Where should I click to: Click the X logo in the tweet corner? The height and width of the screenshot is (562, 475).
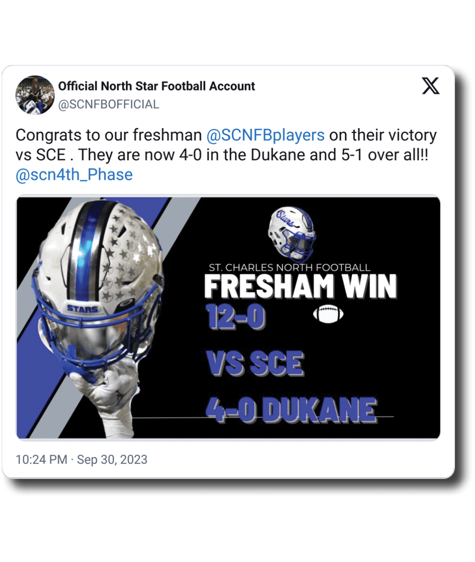pos(431,86)
